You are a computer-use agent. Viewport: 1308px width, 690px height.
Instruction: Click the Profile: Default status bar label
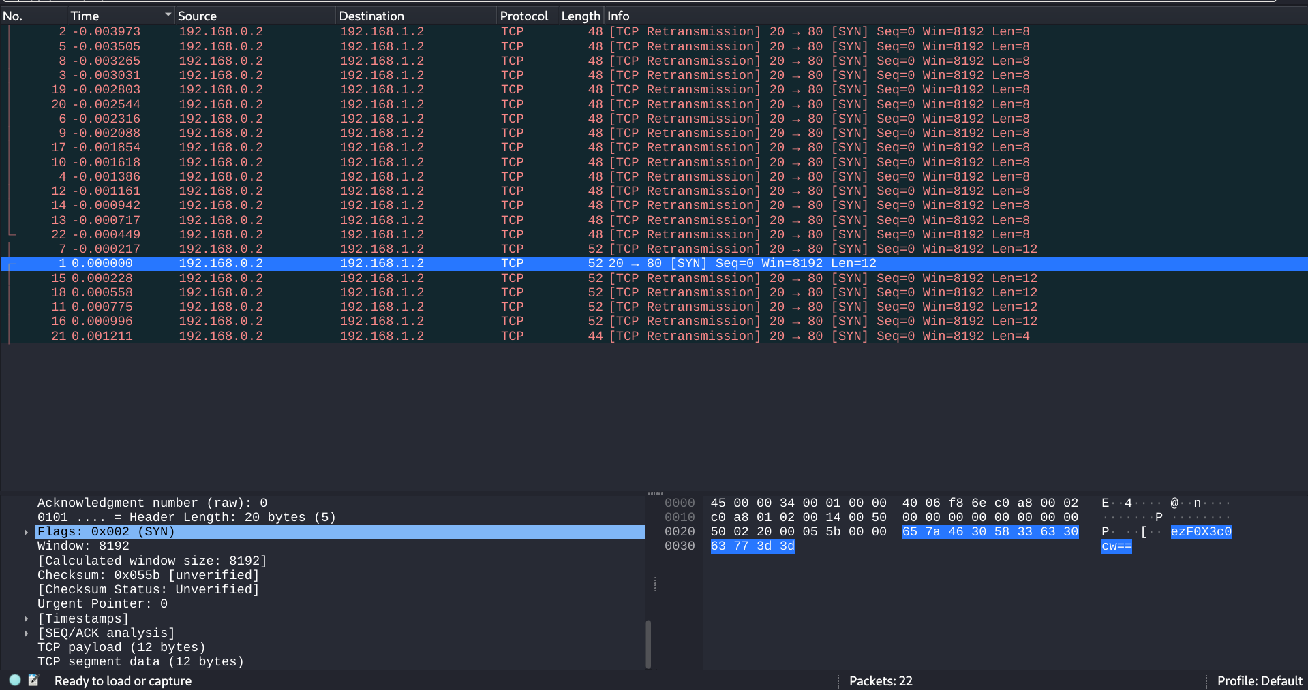[x=1259, y=680]
